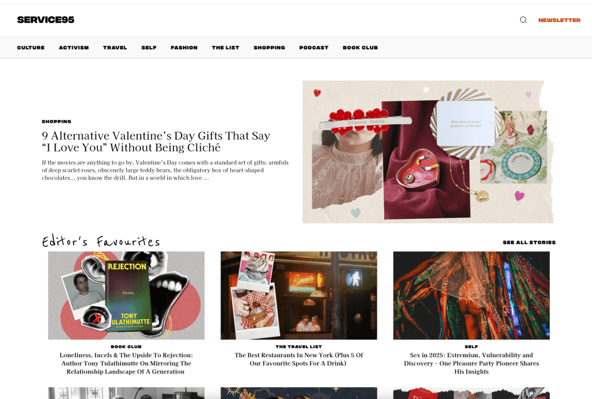Go to the Shopping navigation item

click(x=269, y=47)
